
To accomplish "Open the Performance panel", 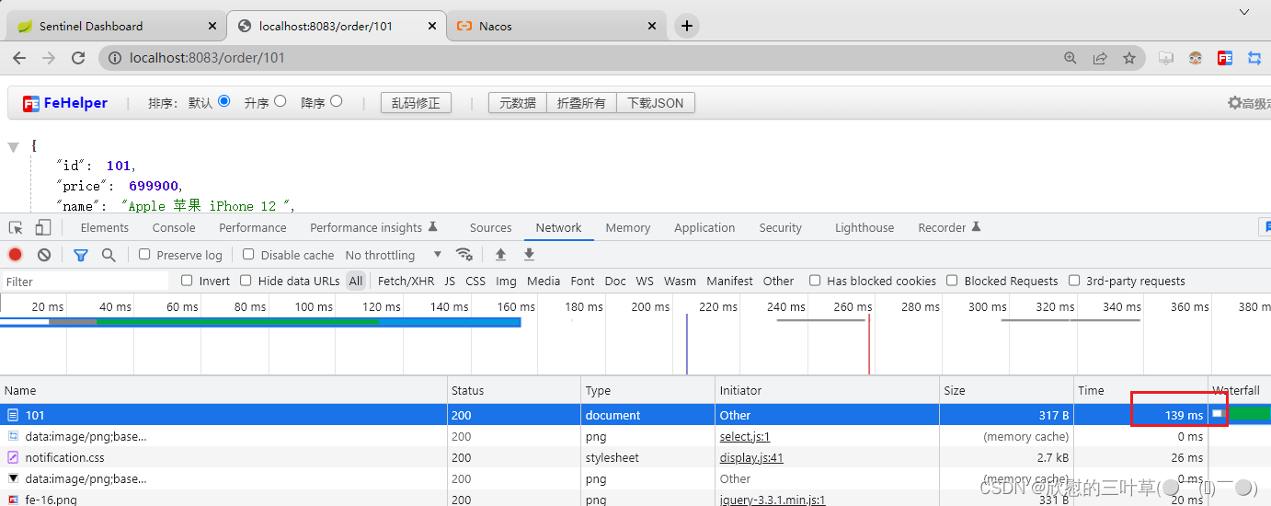I will click(253, 227).
